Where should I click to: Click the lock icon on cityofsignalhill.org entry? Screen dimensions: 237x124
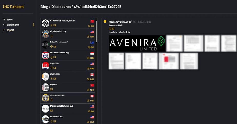(52, 36)
